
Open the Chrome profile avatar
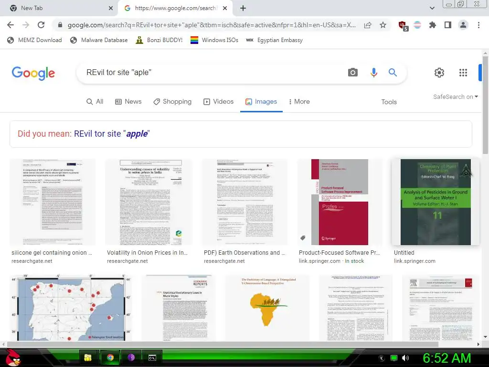pyautogui.click(x=463, y=25)
